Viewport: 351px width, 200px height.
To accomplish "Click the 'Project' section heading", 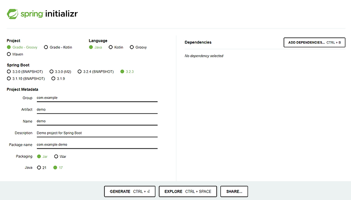I will [x=14, y=41].
